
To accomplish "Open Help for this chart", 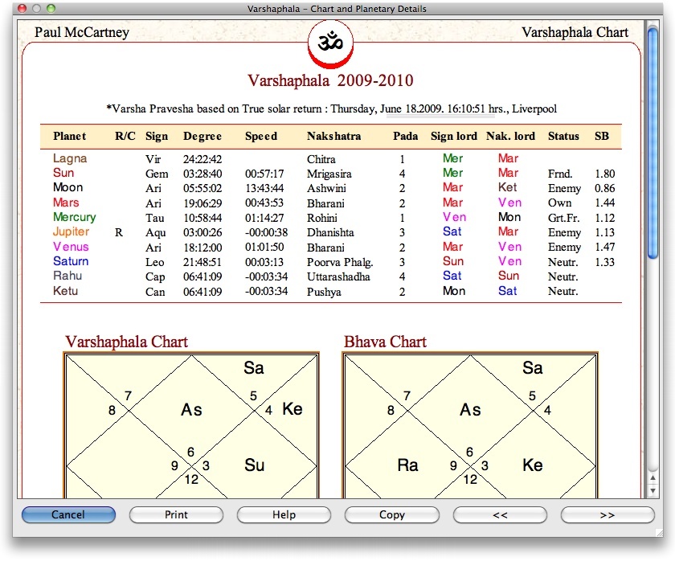I will (x=284, y=514).
